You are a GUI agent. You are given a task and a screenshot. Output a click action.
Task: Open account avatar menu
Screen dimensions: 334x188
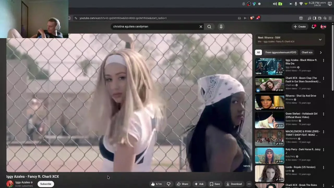click(323, 27)
